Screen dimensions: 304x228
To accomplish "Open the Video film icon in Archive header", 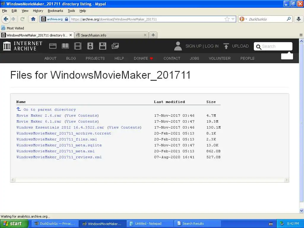I will 78,46.
